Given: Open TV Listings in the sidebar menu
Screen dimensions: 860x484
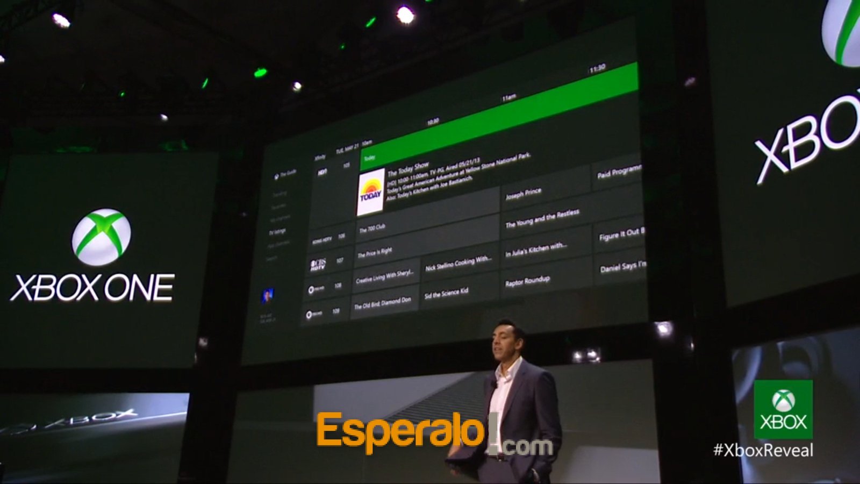Looking at the screenshot, I should coord(277,232).
